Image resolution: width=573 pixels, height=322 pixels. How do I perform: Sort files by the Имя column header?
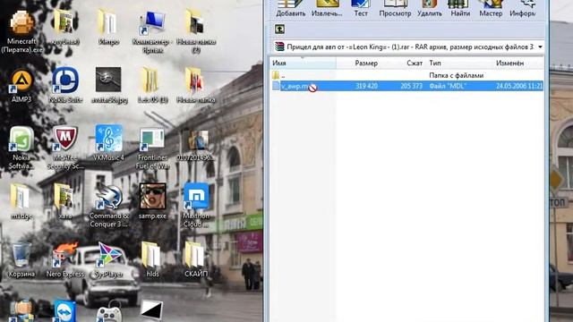coord(303,63)
